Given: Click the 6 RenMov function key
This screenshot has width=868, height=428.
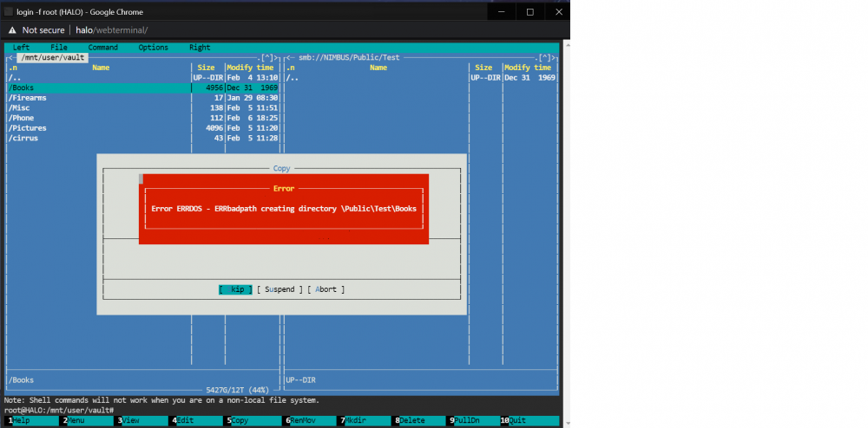Looking at the screenshot, I should coord(310,421).
